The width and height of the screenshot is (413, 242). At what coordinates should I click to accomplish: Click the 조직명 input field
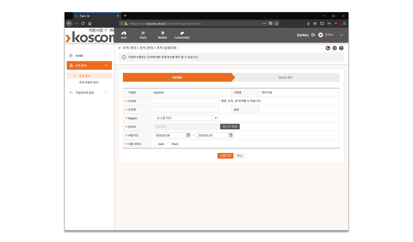click(186, 109)
